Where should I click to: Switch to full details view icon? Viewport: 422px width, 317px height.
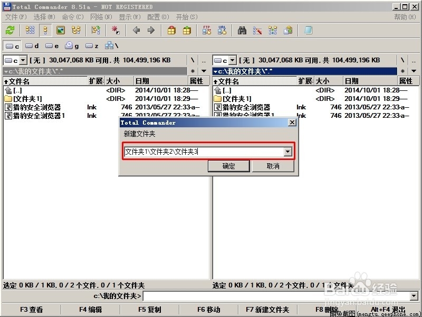pyautogui.click(x=45, y=30)
